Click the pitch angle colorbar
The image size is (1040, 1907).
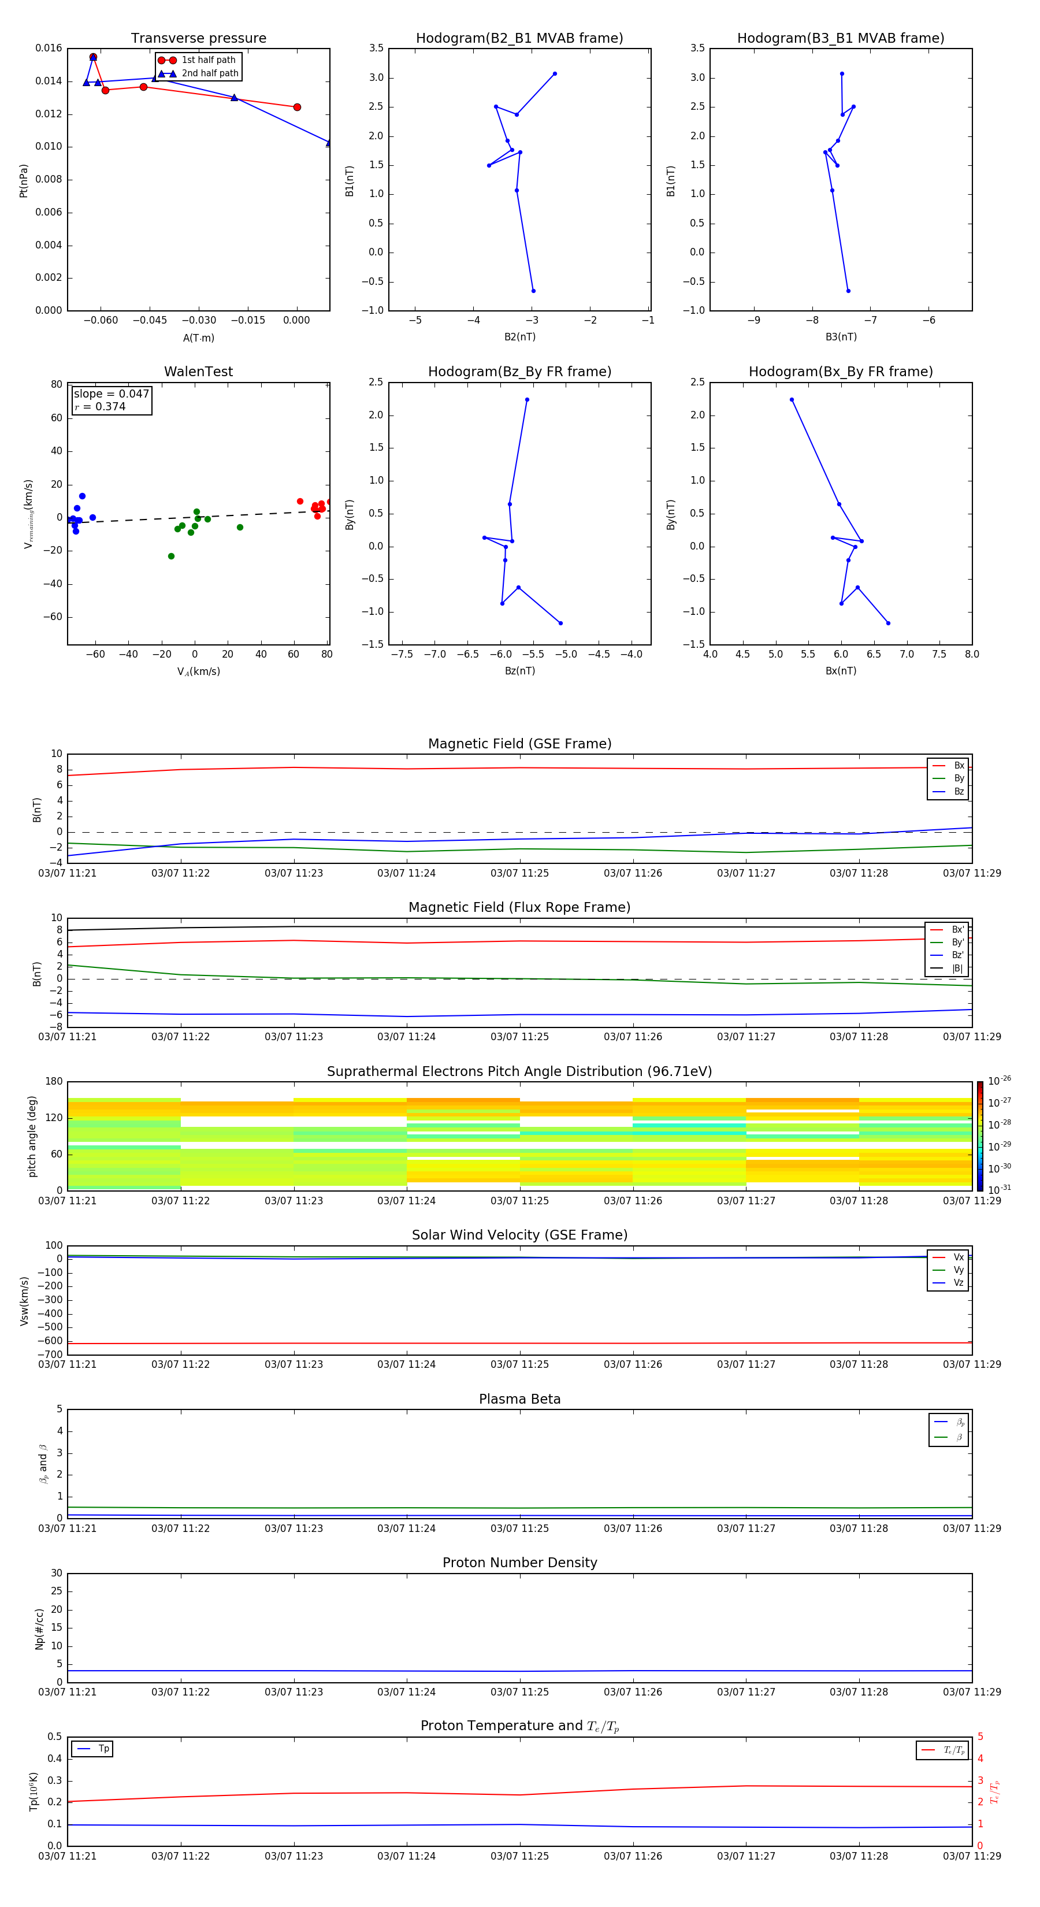pyautogui.click(x=980, y=1136)
